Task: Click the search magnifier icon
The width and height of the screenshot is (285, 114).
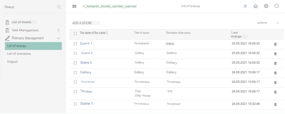Action: pos(59,7)
